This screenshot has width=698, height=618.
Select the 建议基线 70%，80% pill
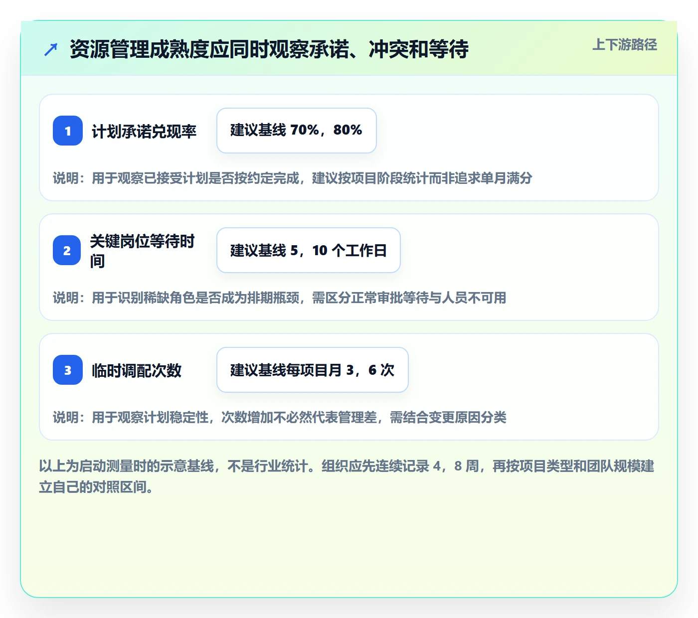297,131
